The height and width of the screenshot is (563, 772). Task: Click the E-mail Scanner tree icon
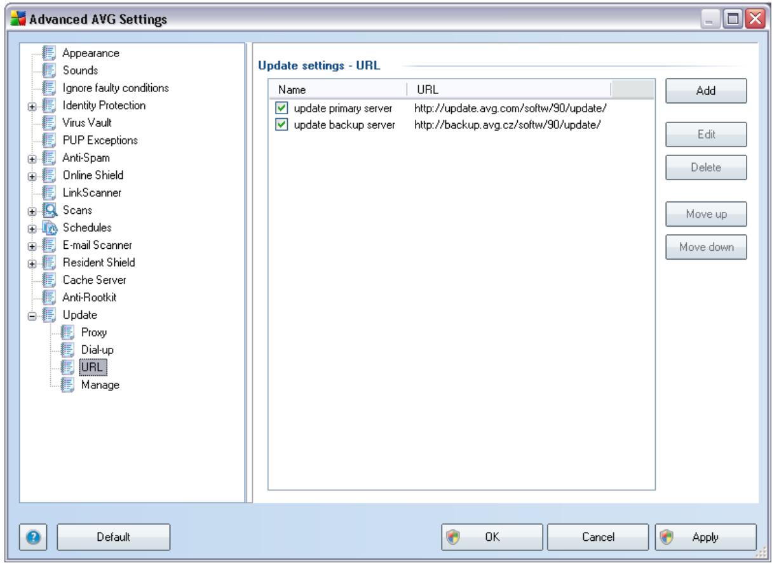tap(50, 244)
